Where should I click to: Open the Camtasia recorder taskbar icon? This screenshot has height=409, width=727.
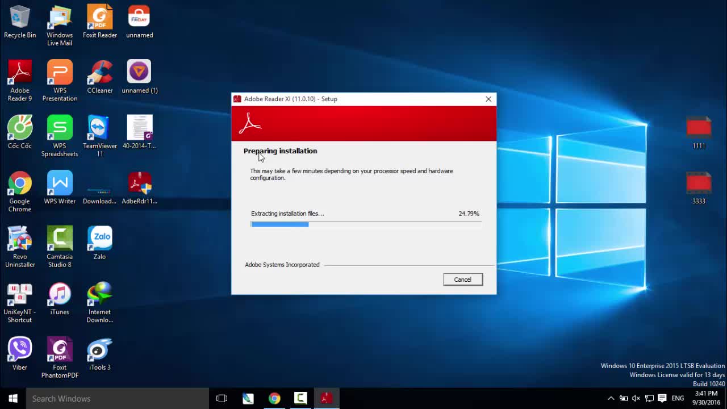pos(300,398)
